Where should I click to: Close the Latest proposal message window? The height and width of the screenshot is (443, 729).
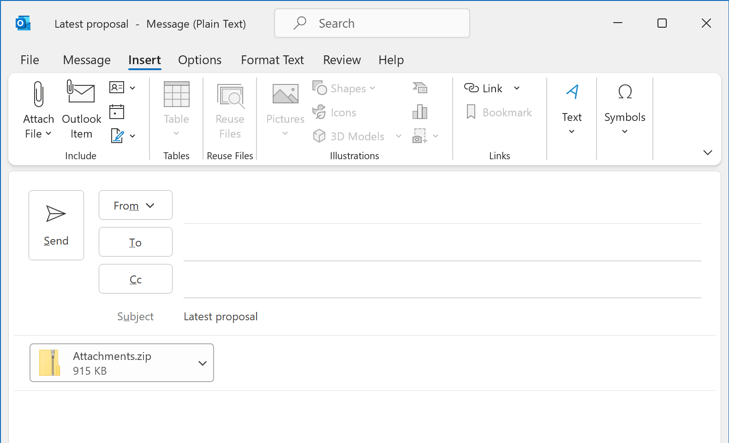point(706,23)
